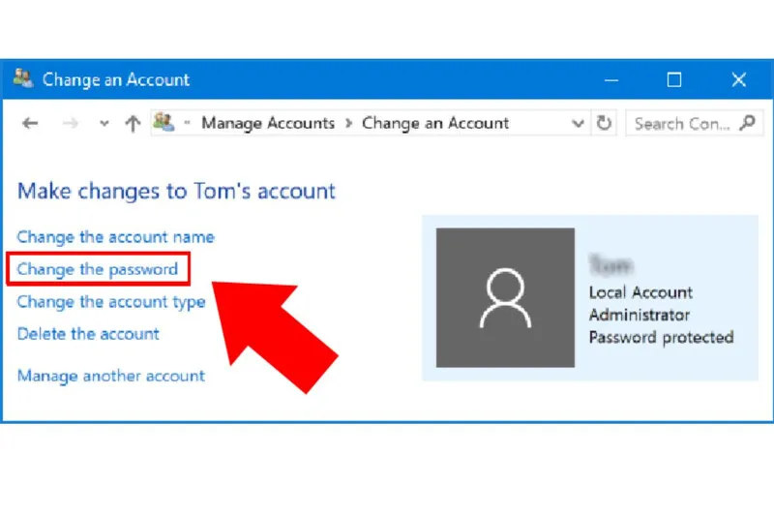Image resolution: width=774 pixels, height=516 pixels.
Task: Open Change the password link
Action: pyautogui.click(x=98, y=269)
